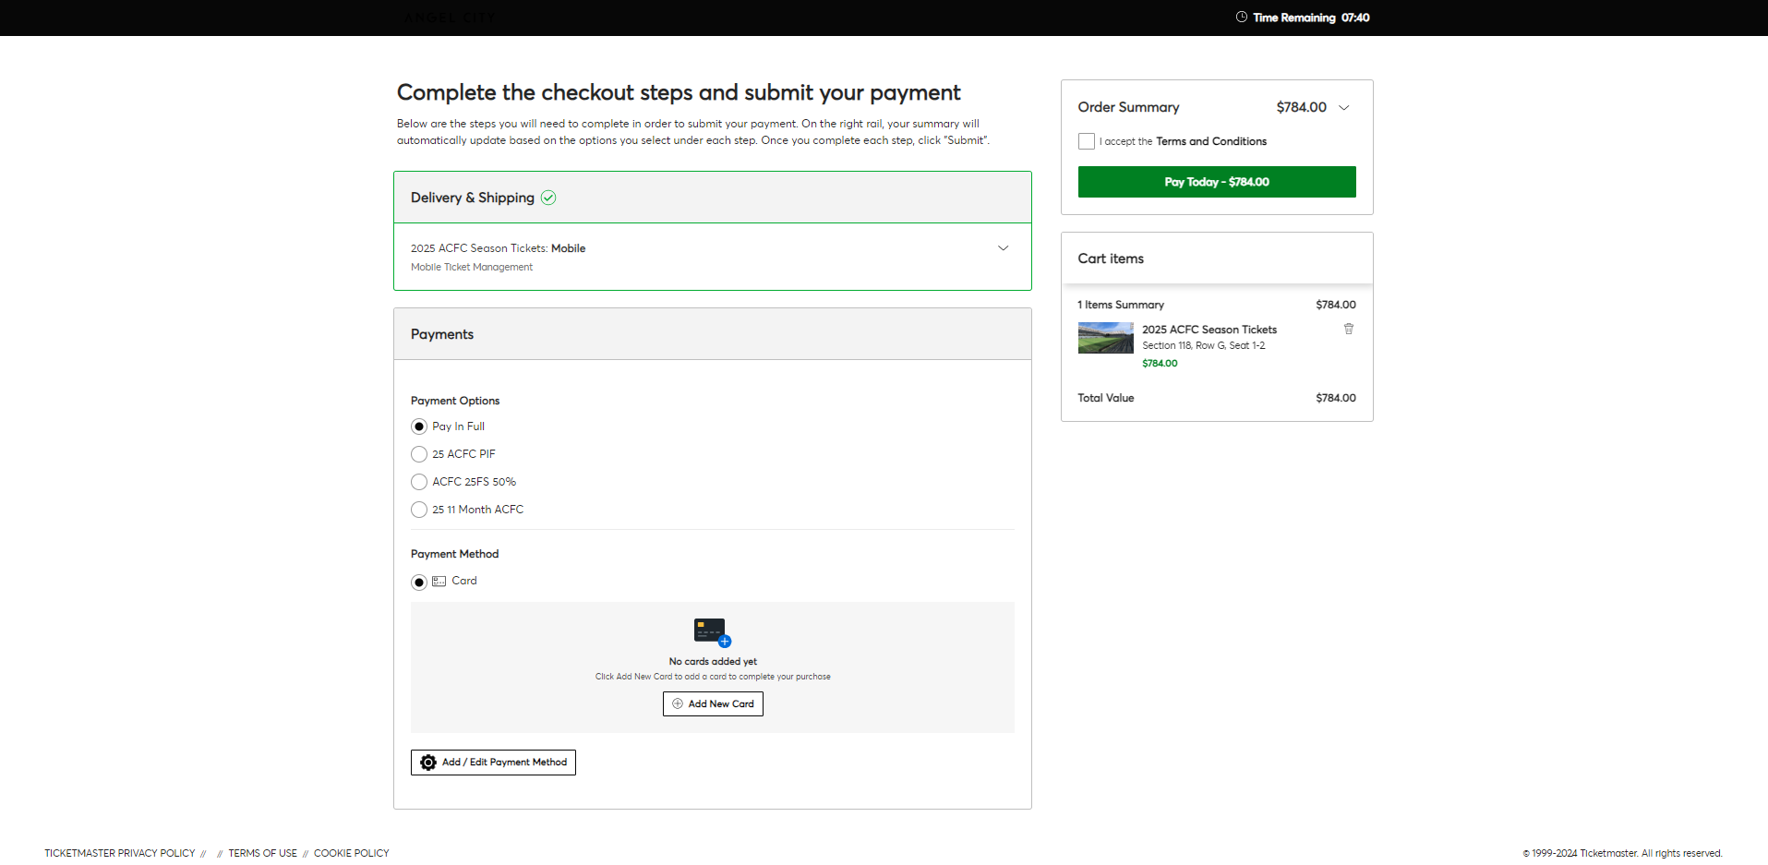The image size is (1768, 865).
Task: Click the green checkmark next to Delivery & Shipping
Action: 548,198
